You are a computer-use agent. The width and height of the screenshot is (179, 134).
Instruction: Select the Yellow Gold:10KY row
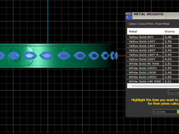[x=153, y=41]
